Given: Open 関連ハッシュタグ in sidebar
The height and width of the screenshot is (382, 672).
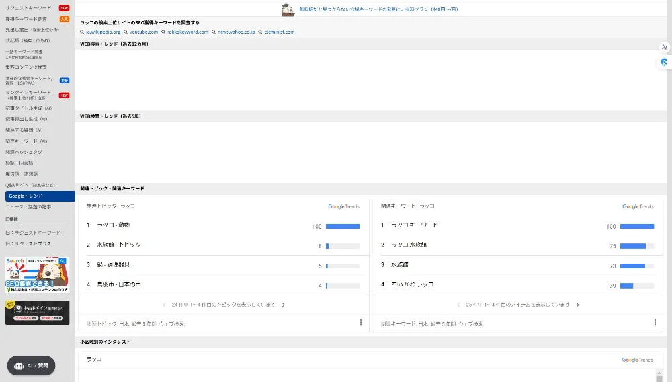Looking at the screenshot, I should (x=24, y=152).
